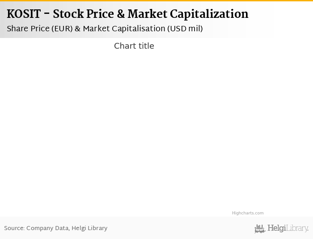
Task: Click the blank gray footer bar area
Action: pos(179,228)
